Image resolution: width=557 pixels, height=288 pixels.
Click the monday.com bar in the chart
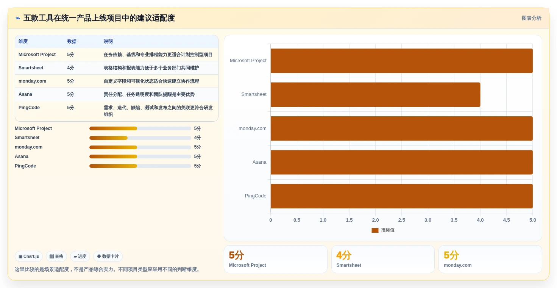click(401, 128)
